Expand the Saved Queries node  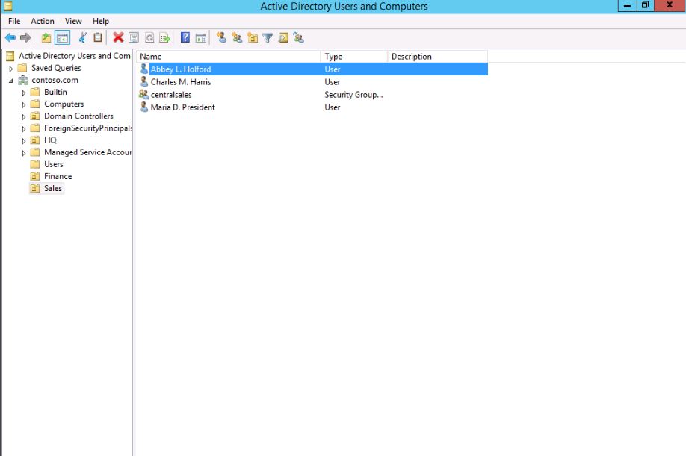click(11, 69)
